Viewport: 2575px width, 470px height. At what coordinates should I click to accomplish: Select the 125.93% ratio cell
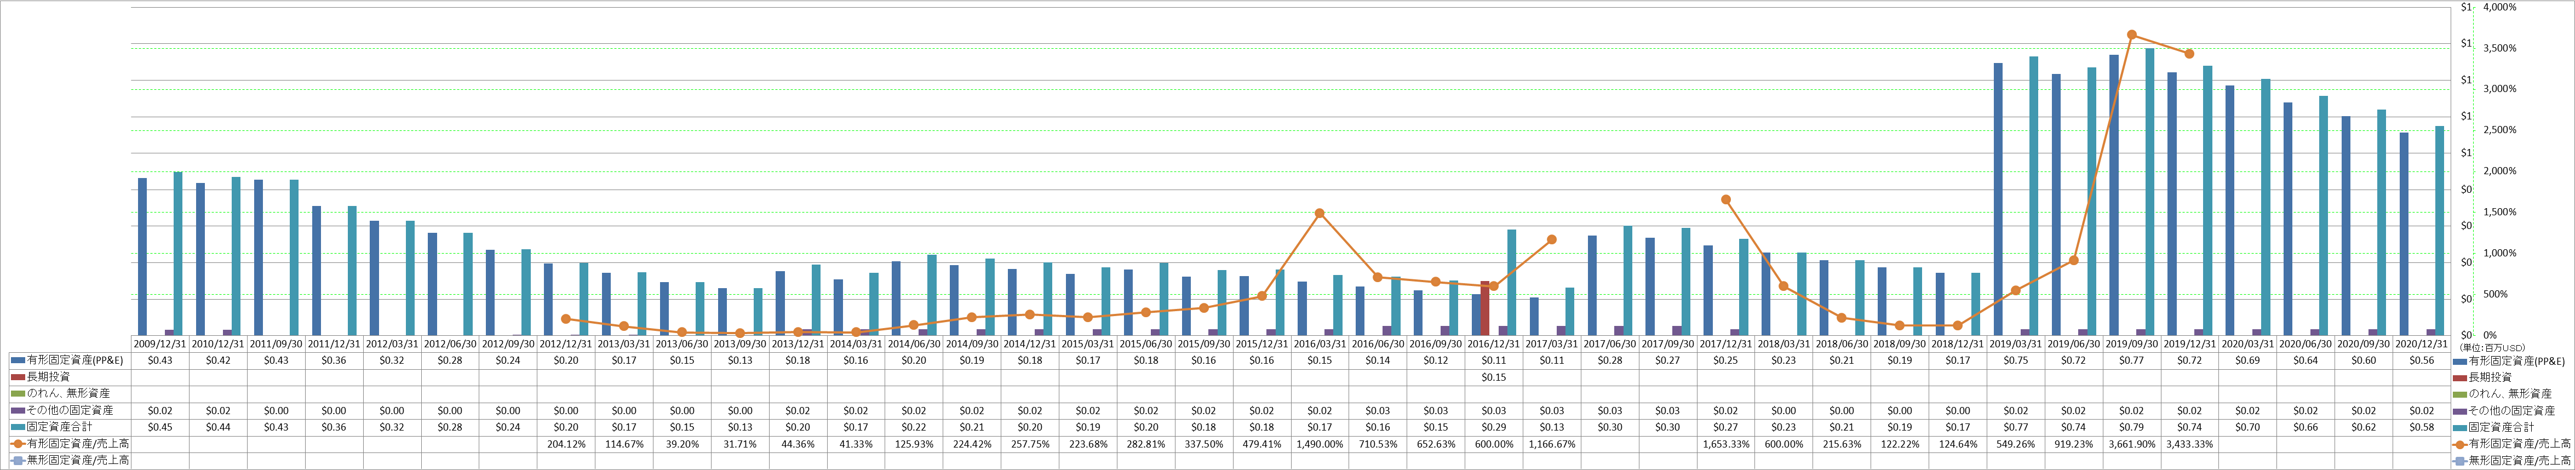[x=914, y=444]
